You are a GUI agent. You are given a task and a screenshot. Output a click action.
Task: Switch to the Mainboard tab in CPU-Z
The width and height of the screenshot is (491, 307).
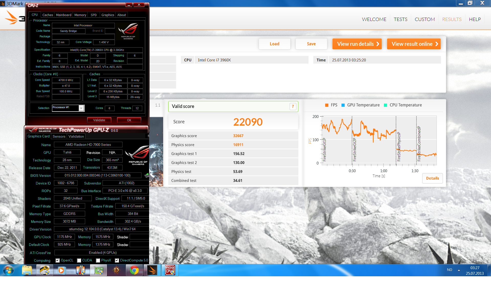coord(64,15)
